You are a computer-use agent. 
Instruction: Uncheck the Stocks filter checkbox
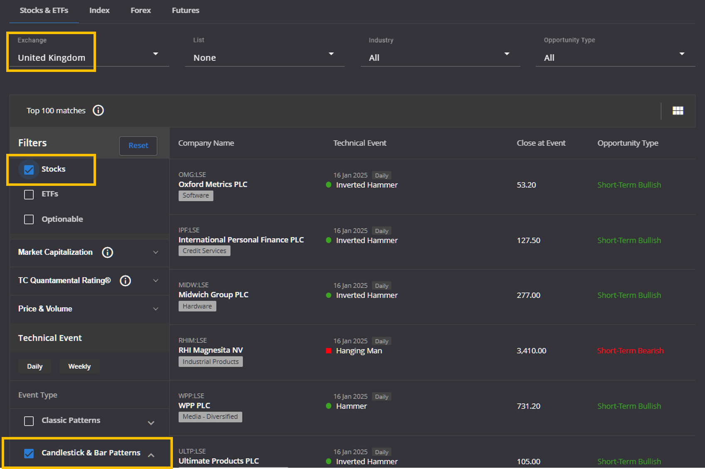tap(29, 170)
